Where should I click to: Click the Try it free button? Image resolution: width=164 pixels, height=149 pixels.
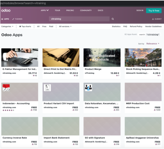click(x=154, y=11)
